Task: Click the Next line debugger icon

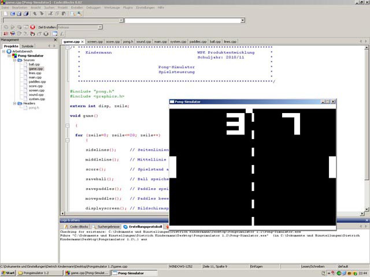Action: pyautogui.click(x=19, y=33)
